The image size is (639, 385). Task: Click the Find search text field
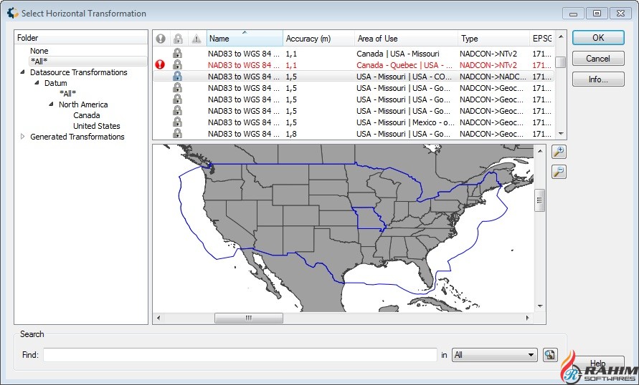click(240, 355)
